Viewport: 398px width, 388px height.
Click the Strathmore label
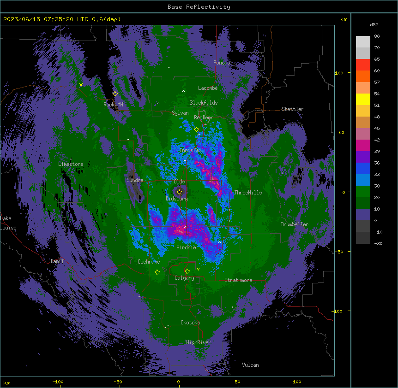[x=238, y=280]
